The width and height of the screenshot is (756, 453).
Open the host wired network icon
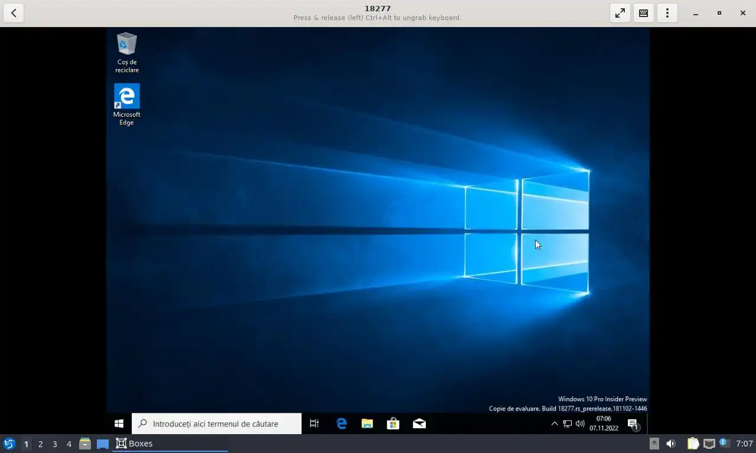709,444
